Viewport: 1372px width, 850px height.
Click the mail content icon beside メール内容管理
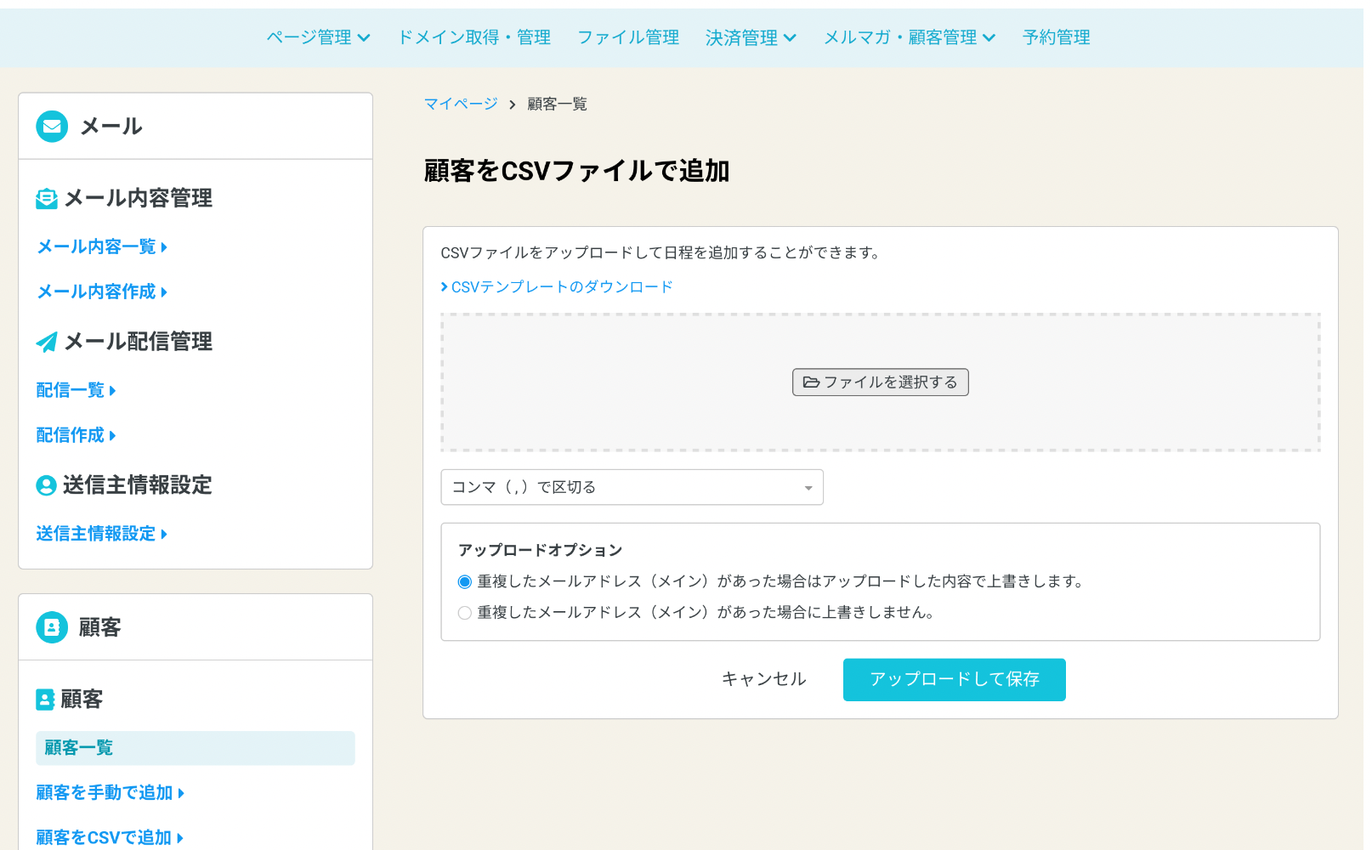47,199
